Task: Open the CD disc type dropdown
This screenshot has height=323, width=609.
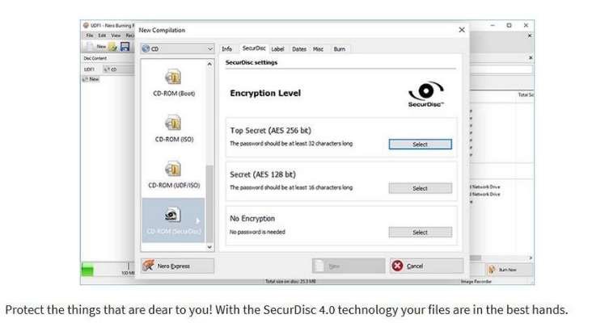Action: (x=177, y=49)
